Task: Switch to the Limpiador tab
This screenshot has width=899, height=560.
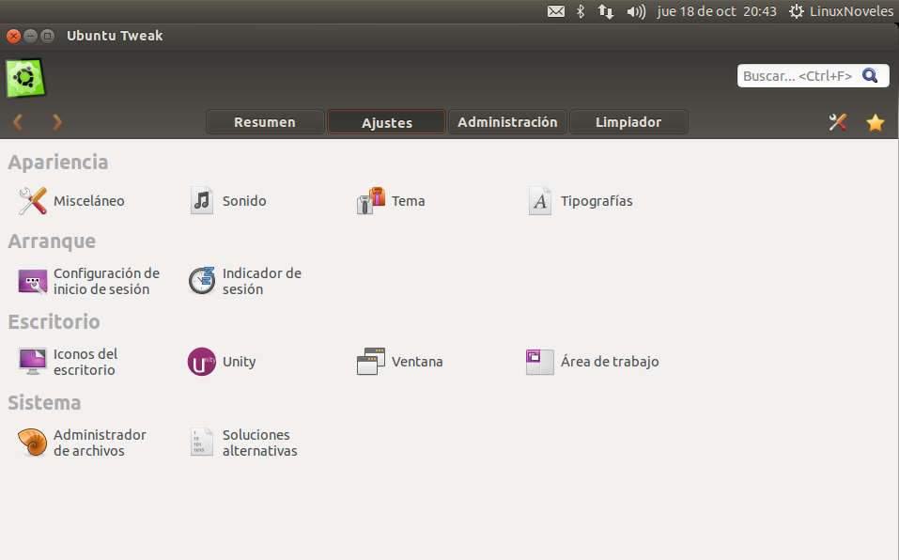Action: click(x=628, y=121)
